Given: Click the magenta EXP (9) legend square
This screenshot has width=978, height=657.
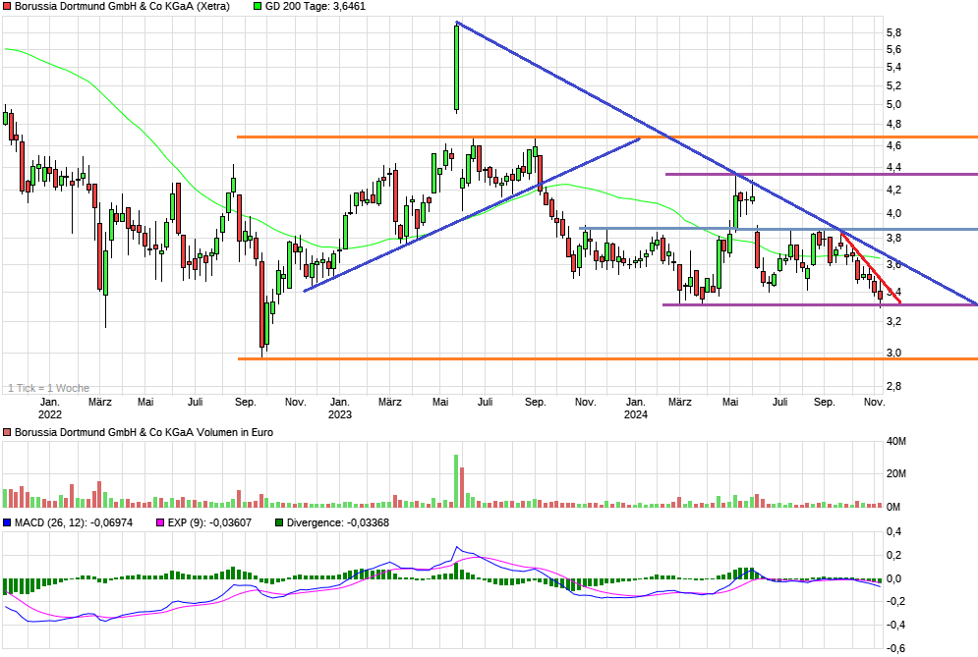Looking at the screenshot, I should [160, 523].
